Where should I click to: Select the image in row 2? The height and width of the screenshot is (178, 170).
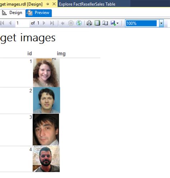(47, 100)
